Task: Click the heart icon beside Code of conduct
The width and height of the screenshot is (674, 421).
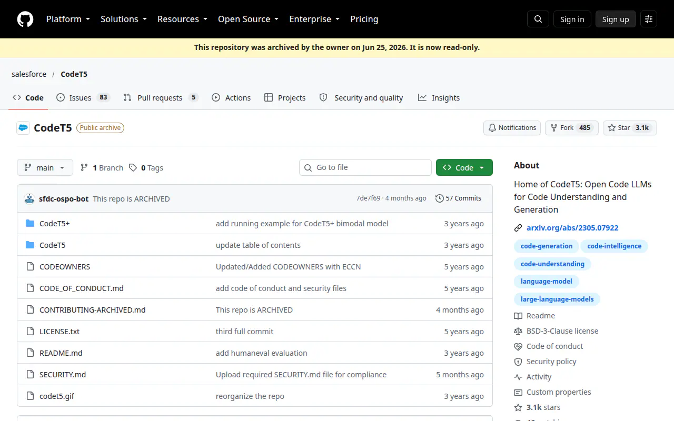Action: point(518,346)
